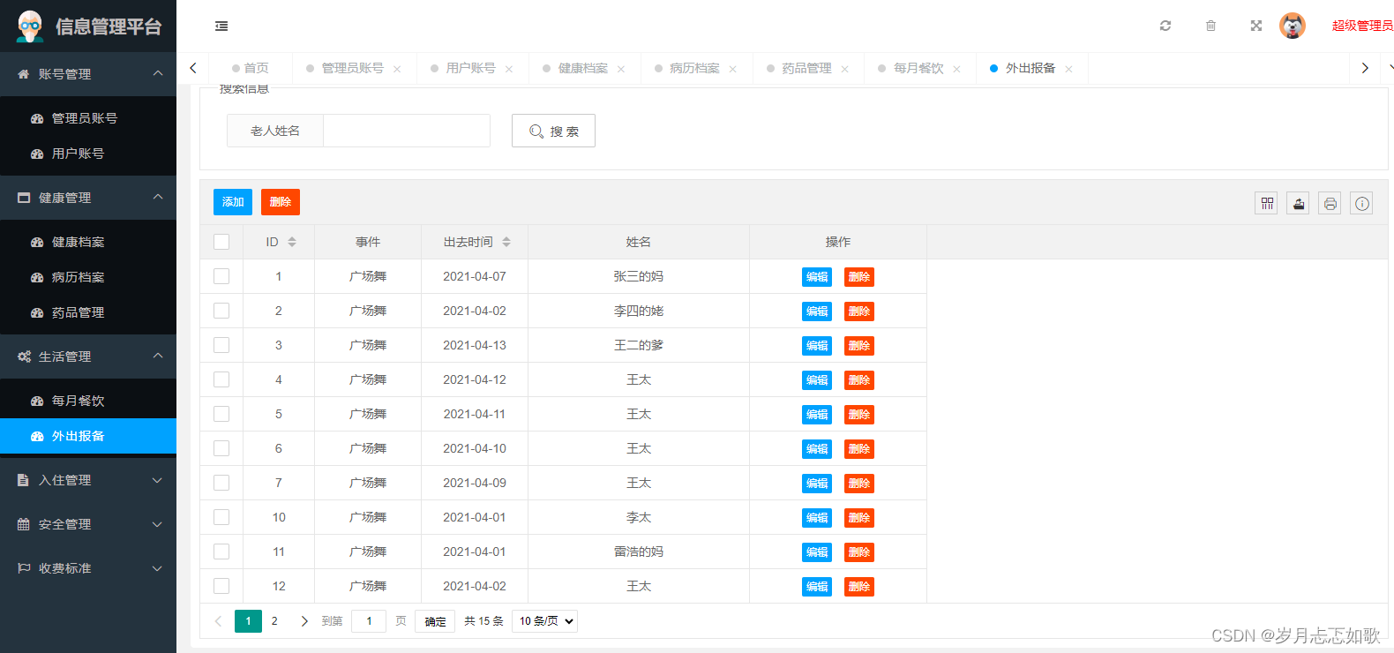This screenshot has width=1394, height=653.
Task: Click the 姓名 column header
Action: pos(639,242)
